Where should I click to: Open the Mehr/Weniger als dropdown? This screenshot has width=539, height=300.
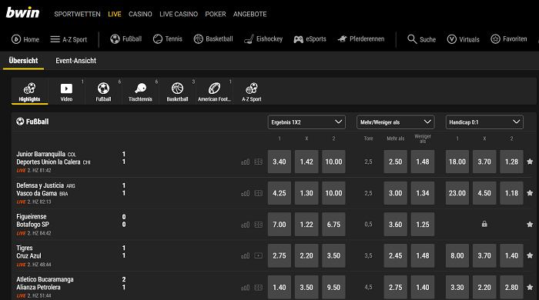pos(396,122)
